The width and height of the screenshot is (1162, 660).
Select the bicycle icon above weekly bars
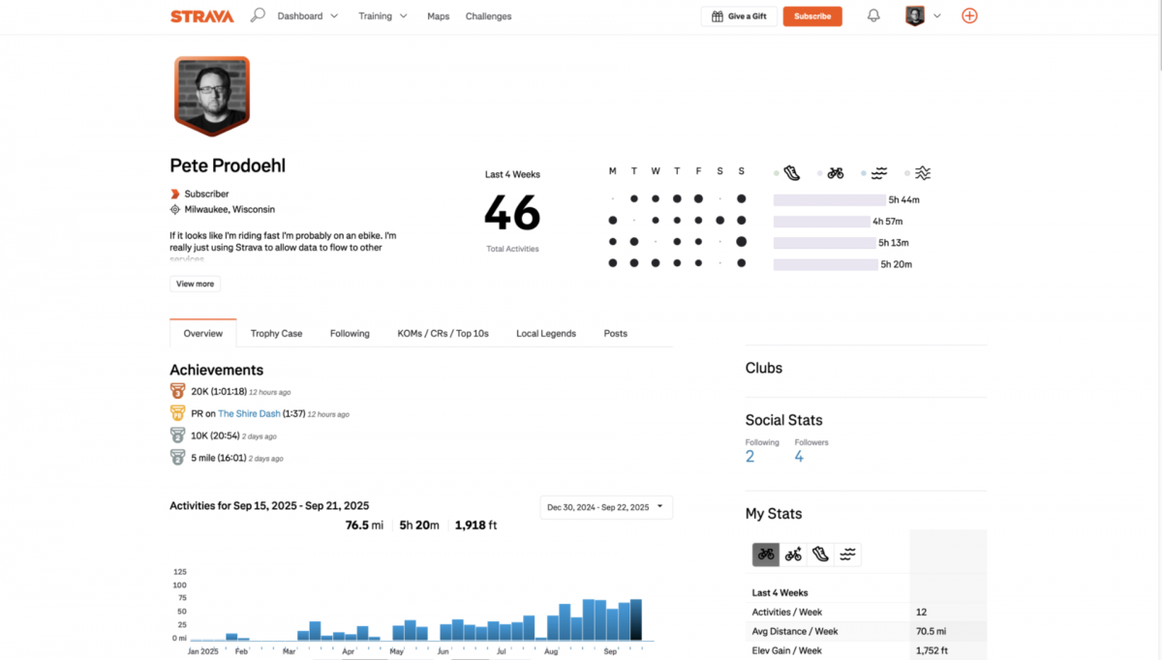click(x=835, y=173)
